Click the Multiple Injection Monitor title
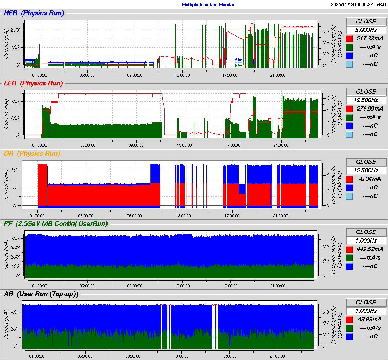388x360 pixels. pyautogui.click(x=208, y=5)
